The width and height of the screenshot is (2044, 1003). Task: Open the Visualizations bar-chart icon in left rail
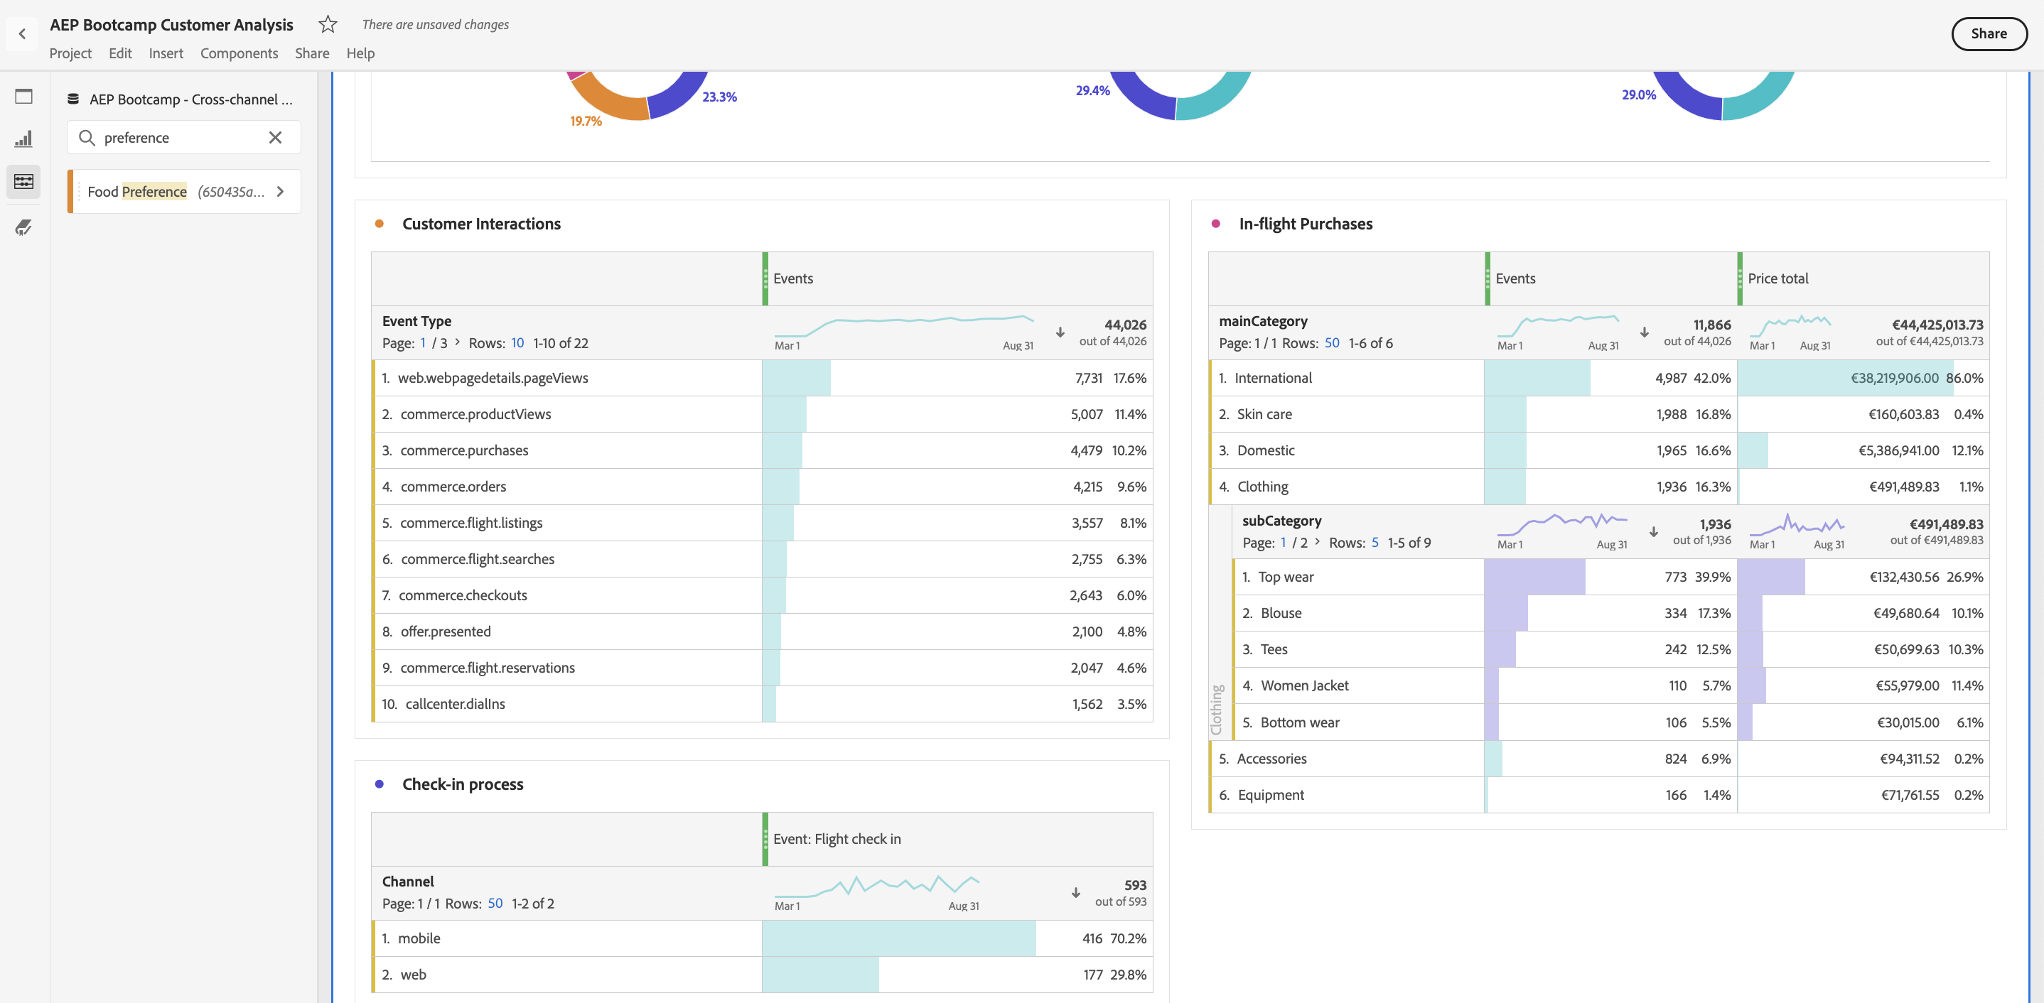(23, 139)
